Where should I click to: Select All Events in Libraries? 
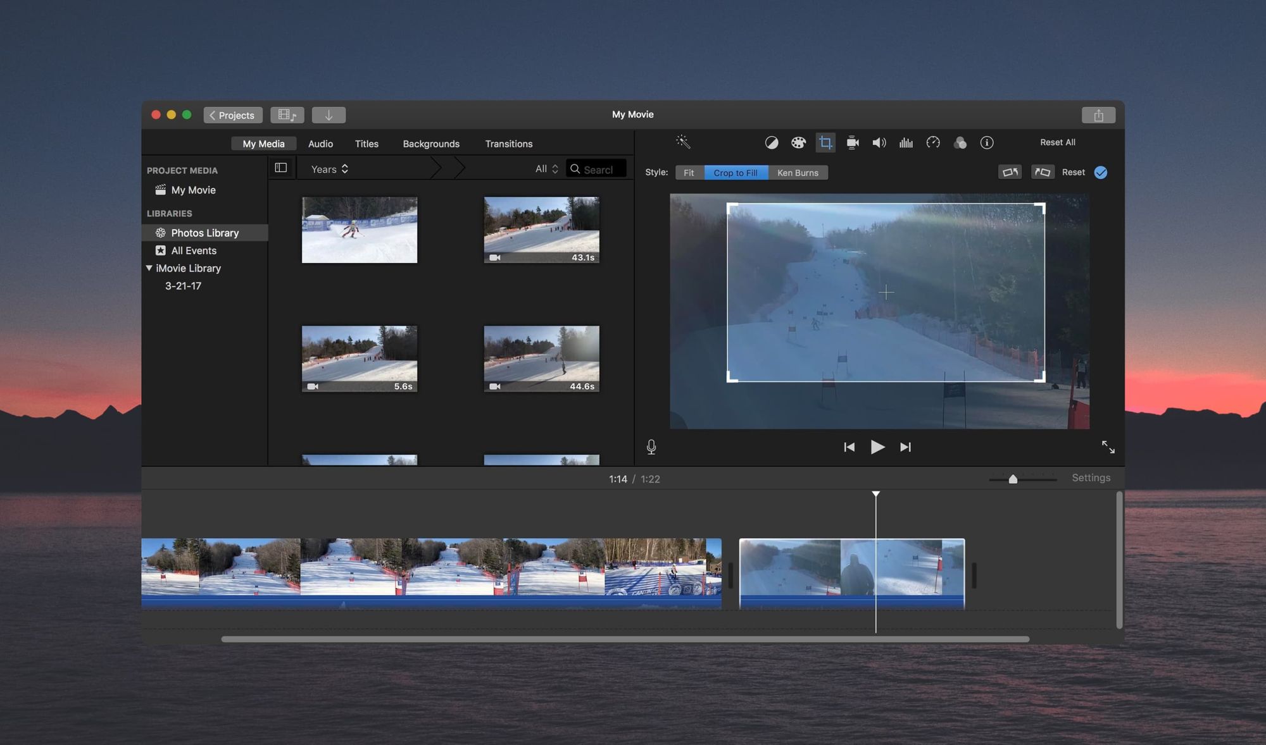click(x=194, y=250)
